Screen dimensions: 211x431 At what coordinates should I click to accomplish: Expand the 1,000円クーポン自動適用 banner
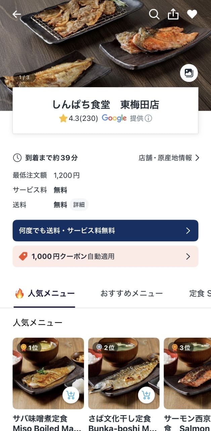click(x=105, y=256)
